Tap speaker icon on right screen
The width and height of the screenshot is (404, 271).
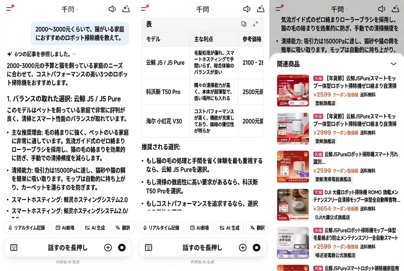point(381,9)
